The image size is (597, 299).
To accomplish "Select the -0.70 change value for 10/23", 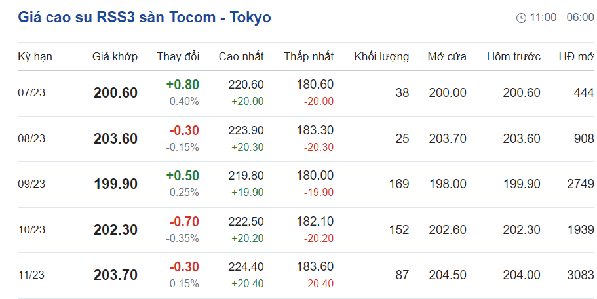I will pyautogui.click(x=183, y=222).
